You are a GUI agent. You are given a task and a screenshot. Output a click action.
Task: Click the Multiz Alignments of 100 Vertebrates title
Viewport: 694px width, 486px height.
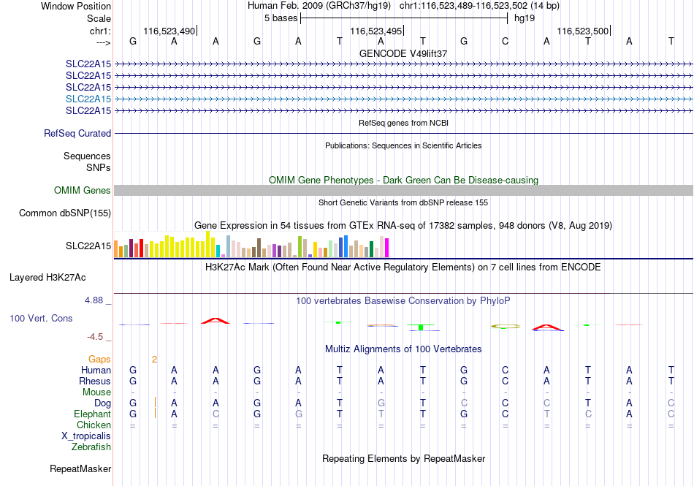[403, 349]
